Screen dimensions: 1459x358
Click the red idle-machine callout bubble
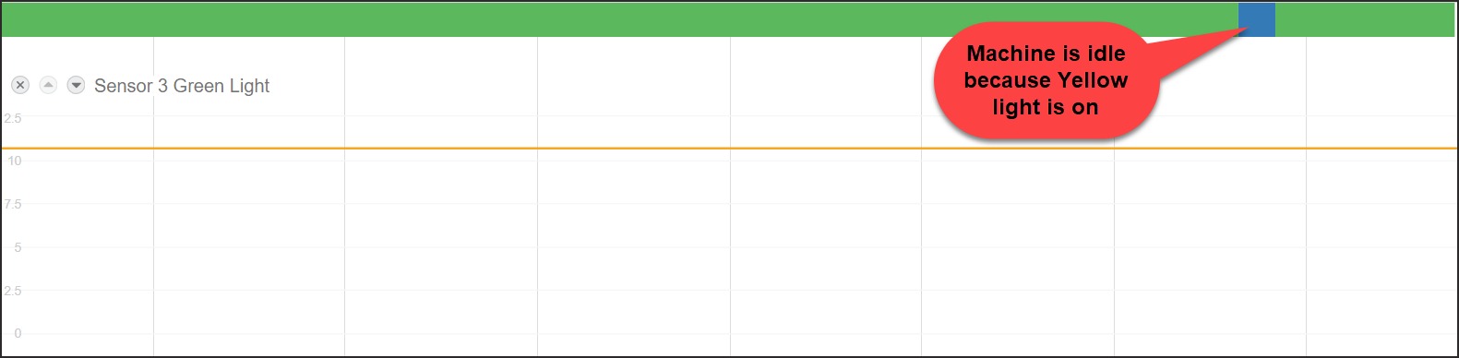tap(1046, 81)
